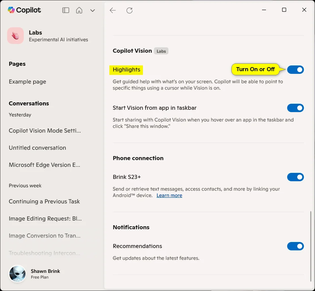Screen dimensions: 315x291
Task: Click the Labs badge beside Copilot Vision
Action: (161, 51)
